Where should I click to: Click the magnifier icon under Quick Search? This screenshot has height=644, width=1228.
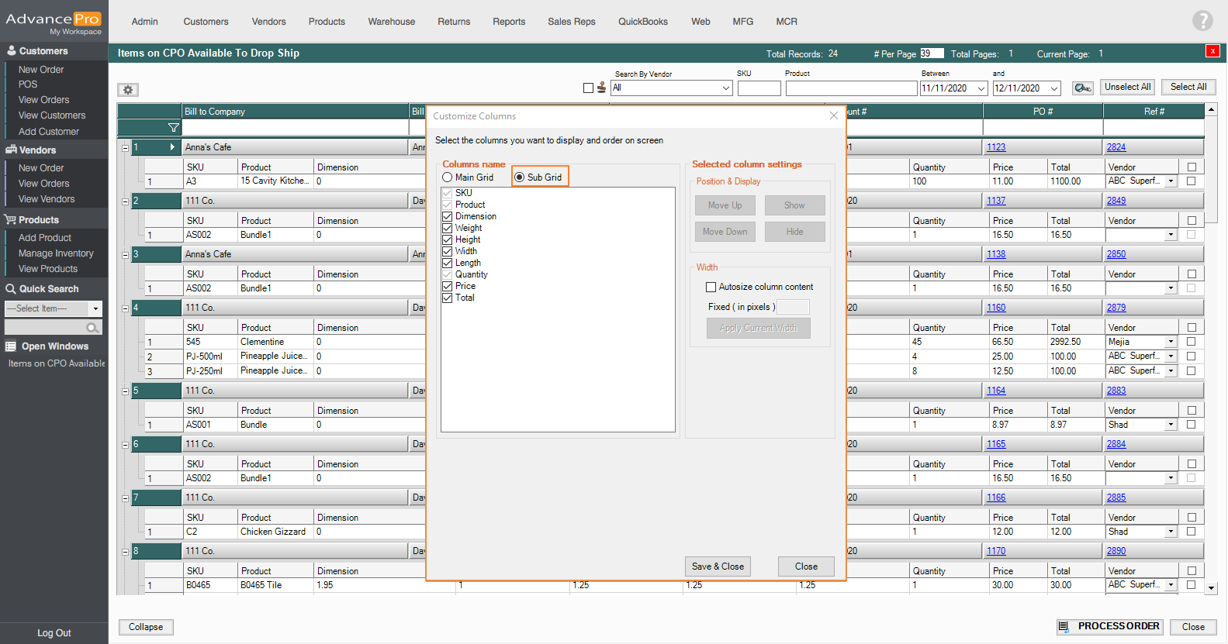92,328
